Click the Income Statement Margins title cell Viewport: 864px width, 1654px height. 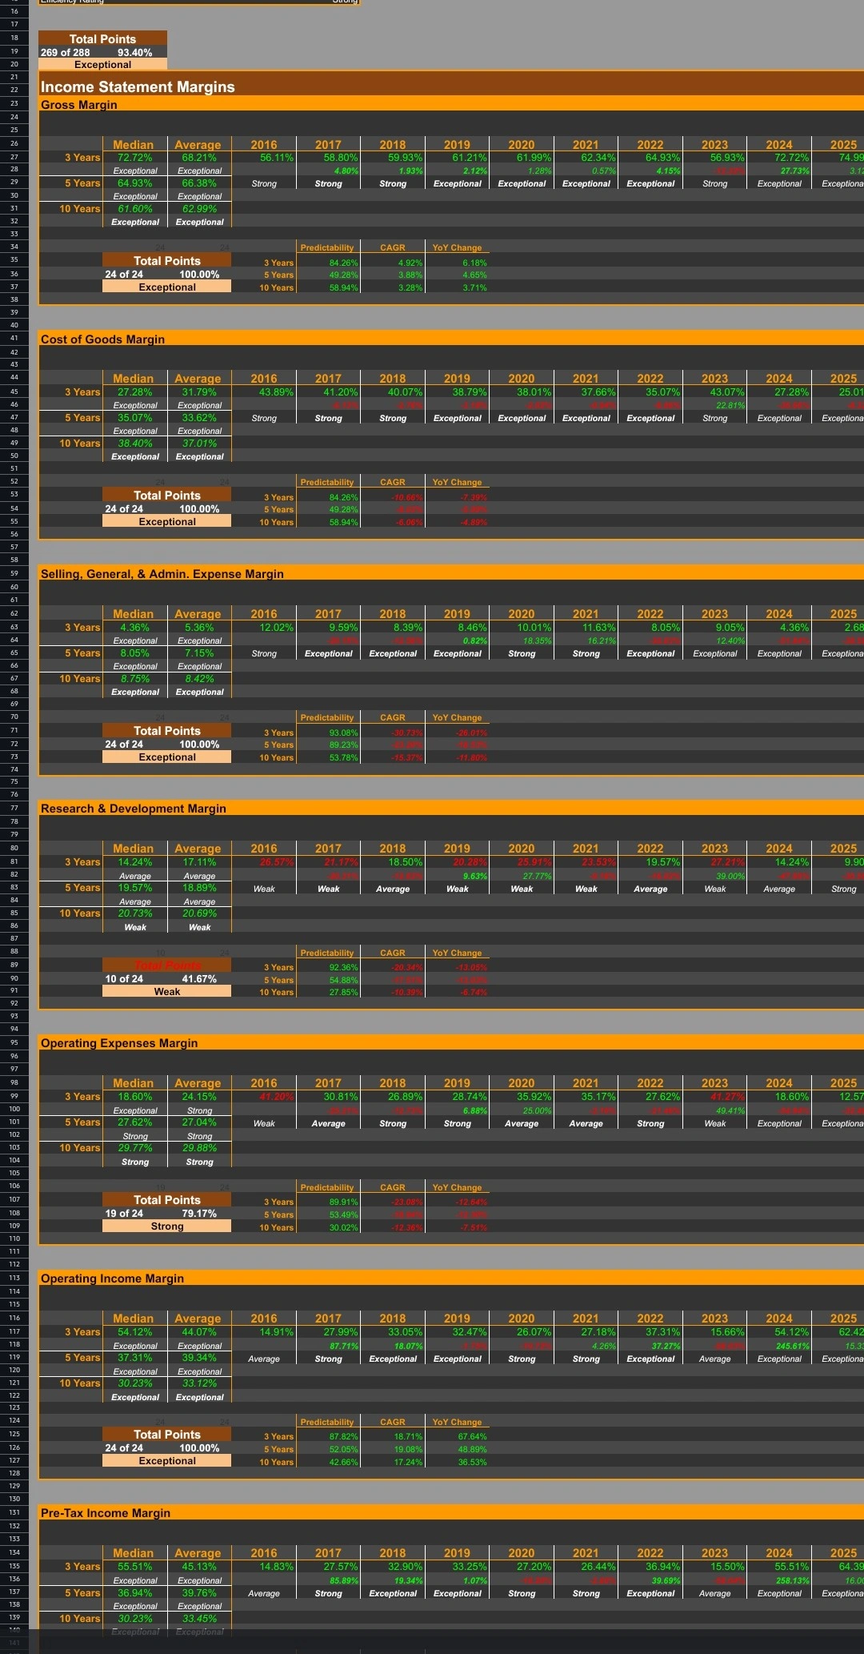click(x=138, y=87)
